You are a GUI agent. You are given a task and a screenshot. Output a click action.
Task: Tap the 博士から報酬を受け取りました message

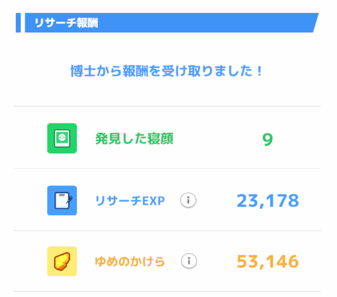[x=166, y=71]
